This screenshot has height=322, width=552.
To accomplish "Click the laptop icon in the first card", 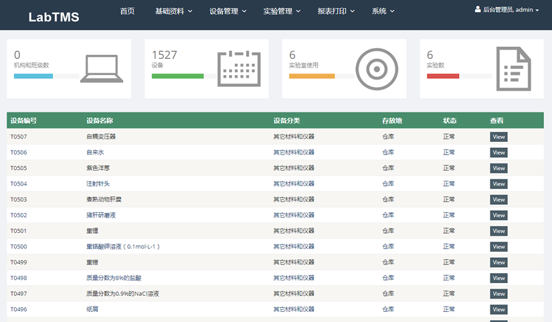I will click(102, 69).
